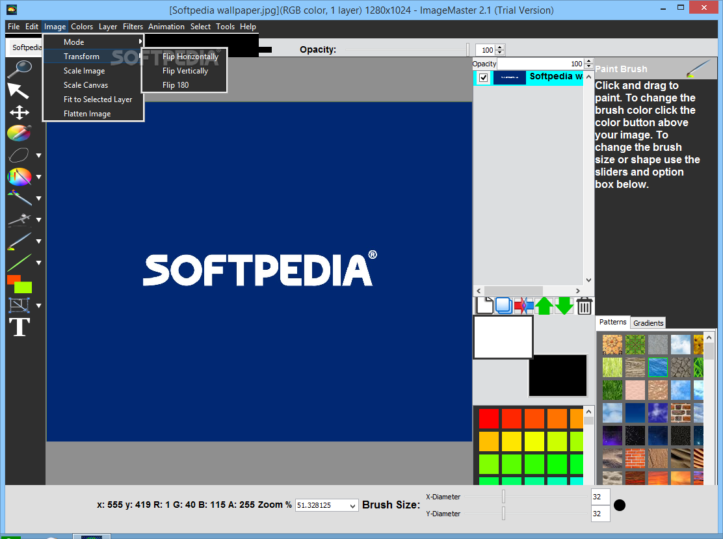This screenshot has height=539, width=723.
Task: Select the T text tool
Action: pyautogui.click(x=20, y=327)
